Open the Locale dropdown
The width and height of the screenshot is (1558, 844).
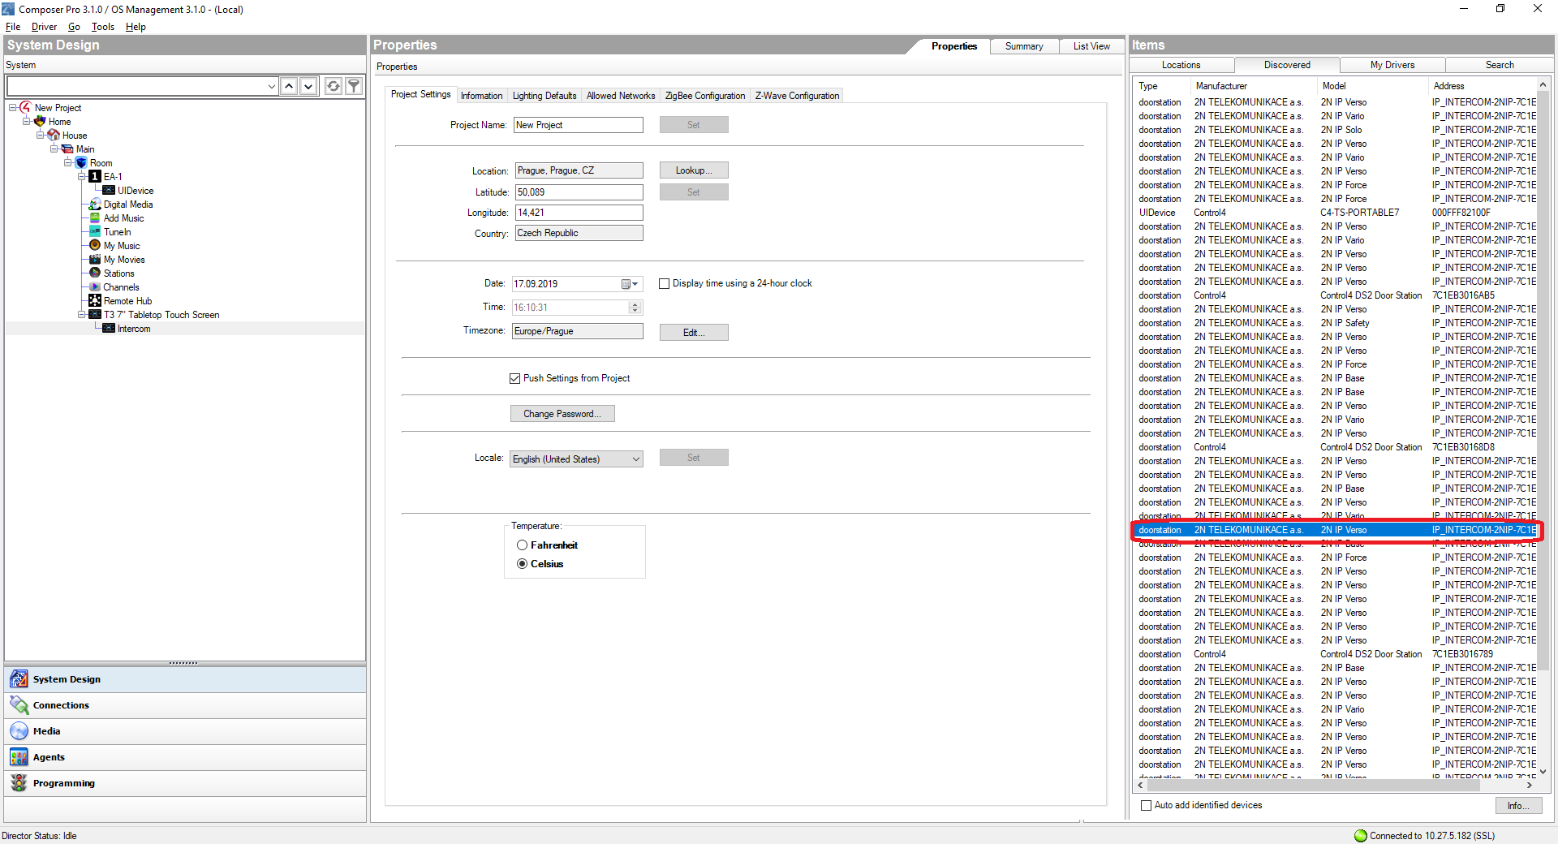pyautogui.click(x=635, y=459)
